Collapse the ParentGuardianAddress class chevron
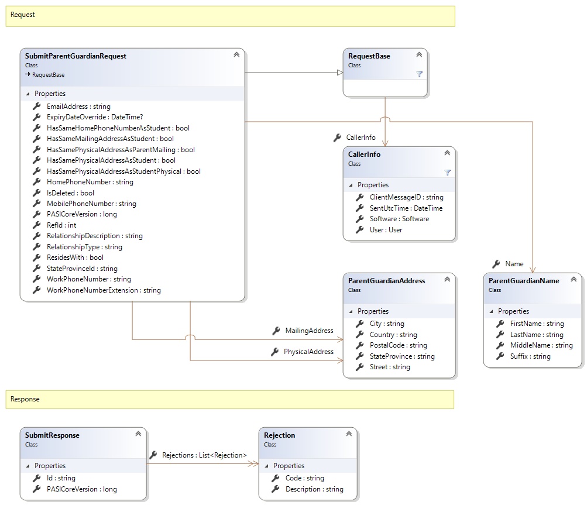Viewport: 587px width, 505px height. tap(447, 279)
